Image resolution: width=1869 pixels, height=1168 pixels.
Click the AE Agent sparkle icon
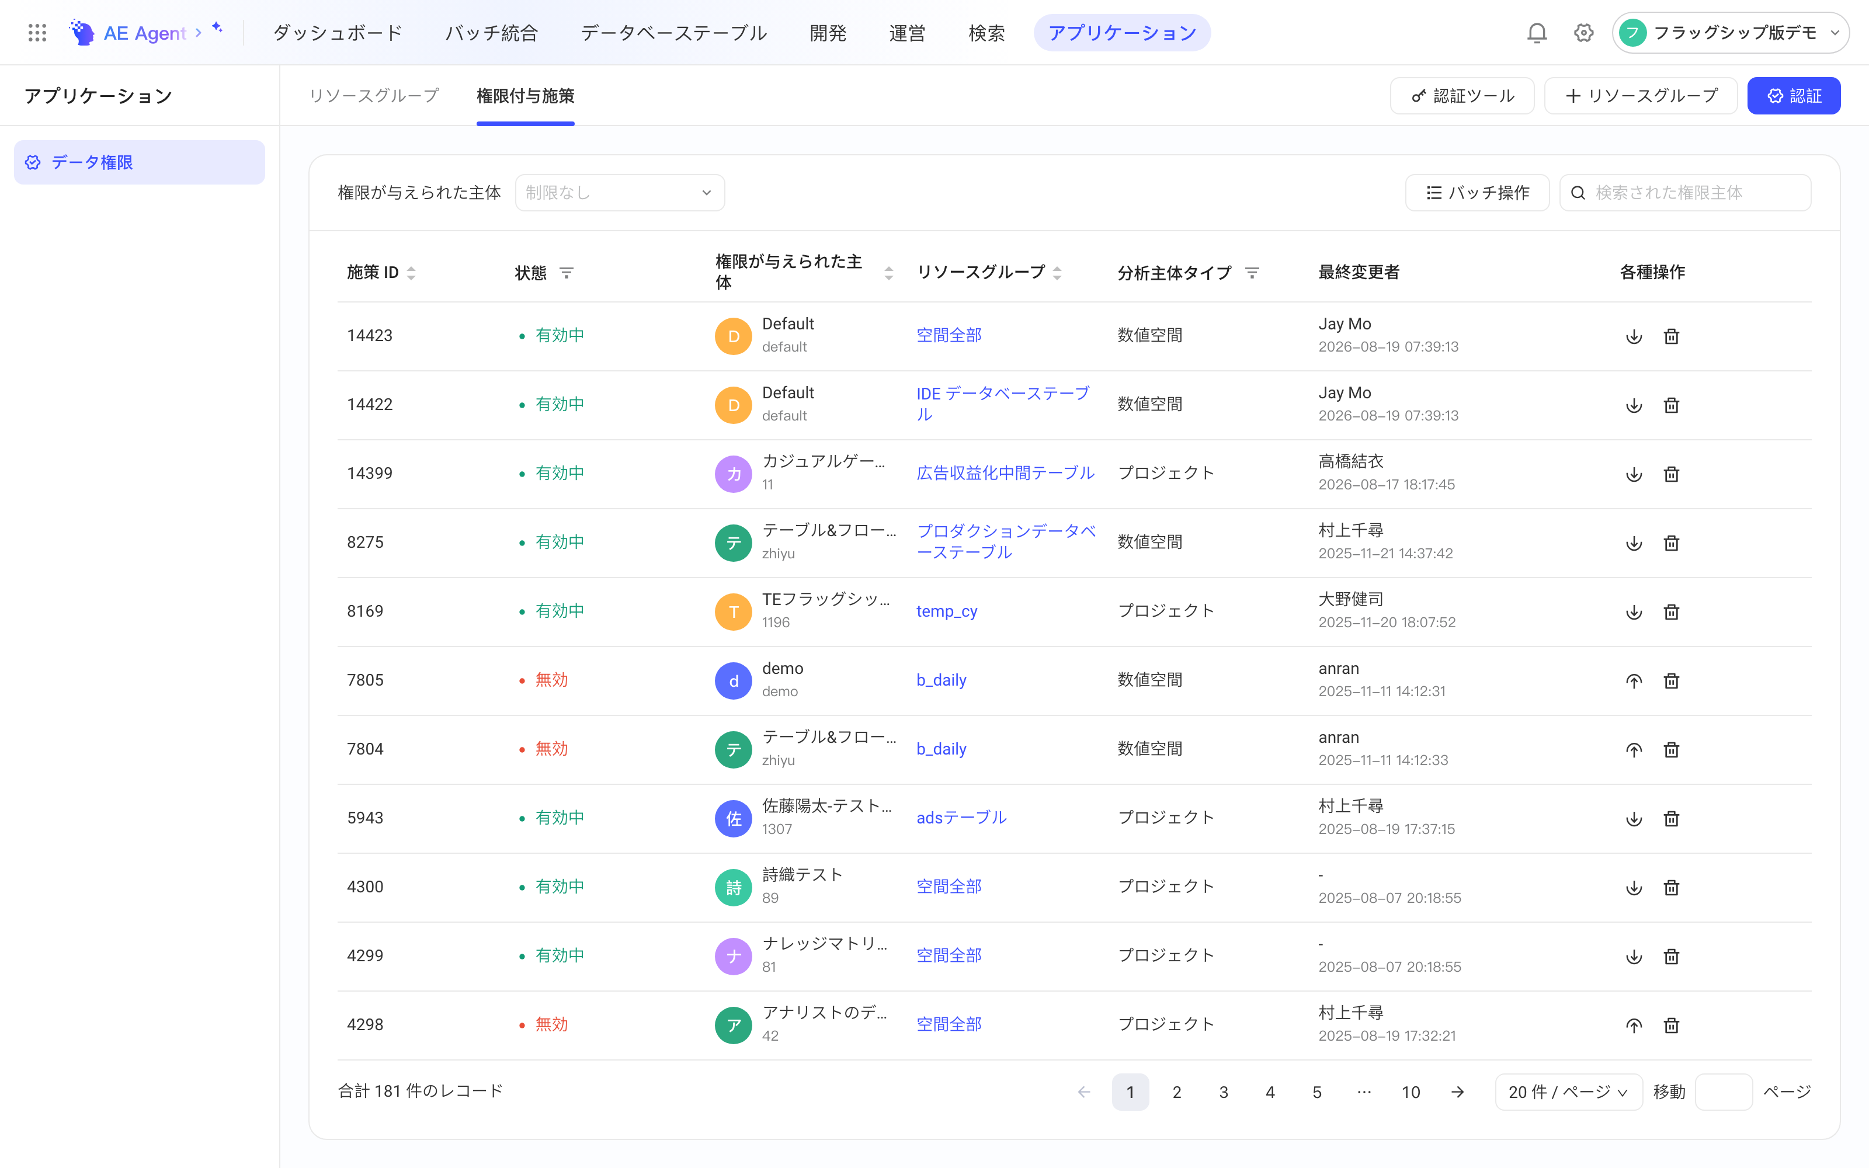[x=217, y=28]
